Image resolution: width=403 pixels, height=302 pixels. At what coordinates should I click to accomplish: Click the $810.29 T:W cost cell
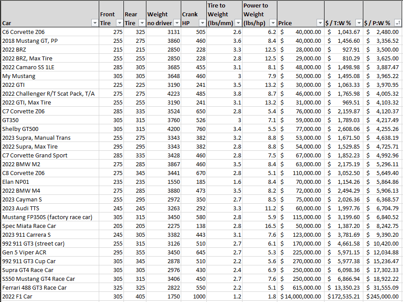click(x=343, y=58)
